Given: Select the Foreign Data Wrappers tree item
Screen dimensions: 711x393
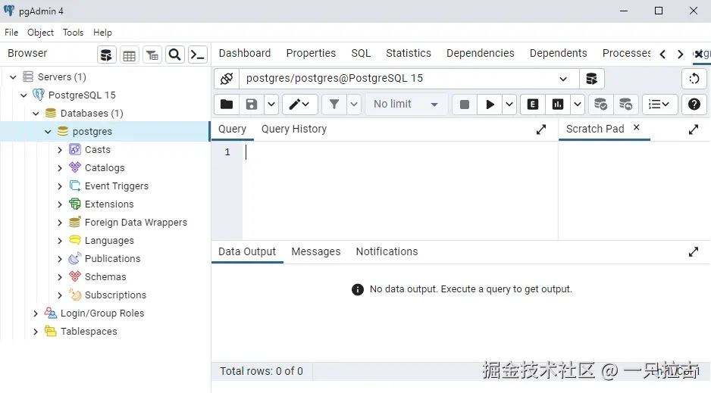Looking at the screenshot, I should [136, 223].
